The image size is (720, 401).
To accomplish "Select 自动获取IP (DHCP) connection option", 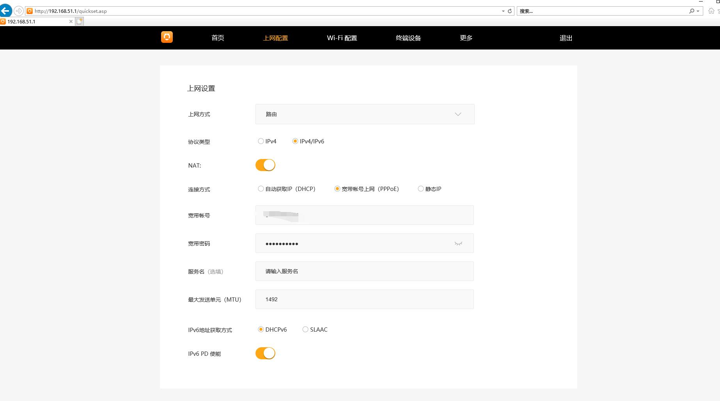I will (261, 189).
